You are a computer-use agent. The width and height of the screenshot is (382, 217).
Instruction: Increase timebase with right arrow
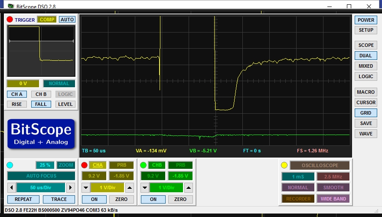tap(70, 187)
